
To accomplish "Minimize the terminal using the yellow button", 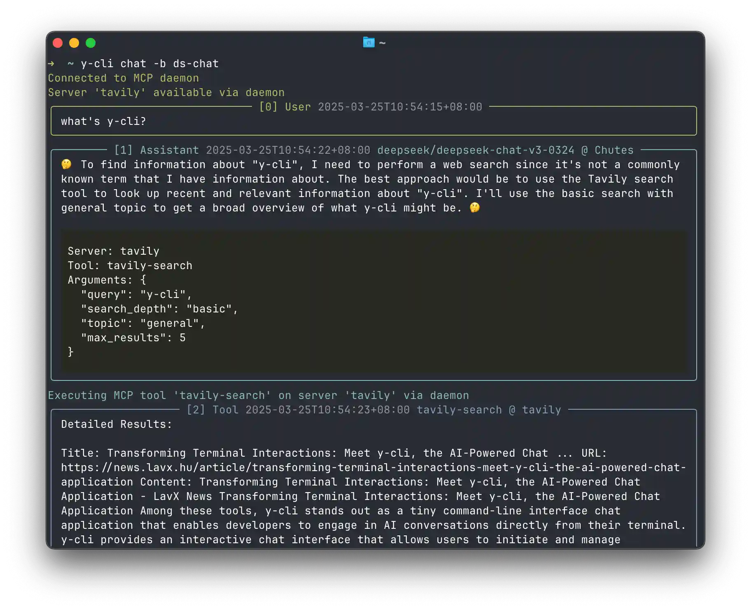I will 74,43.
